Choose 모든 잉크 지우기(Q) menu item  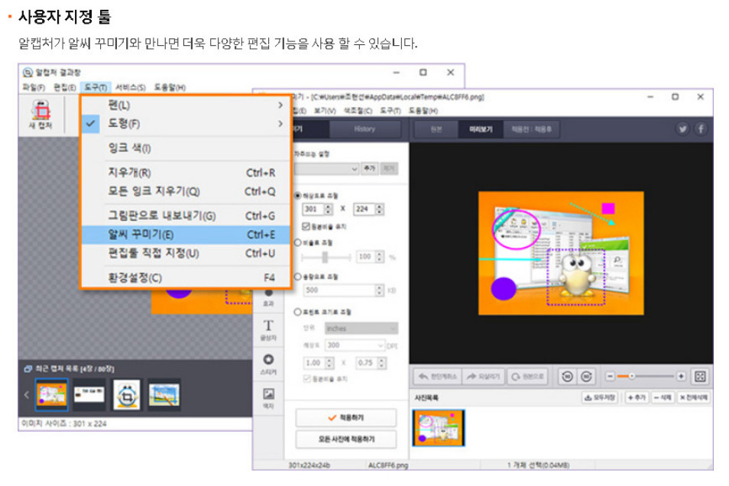(186, 191)
